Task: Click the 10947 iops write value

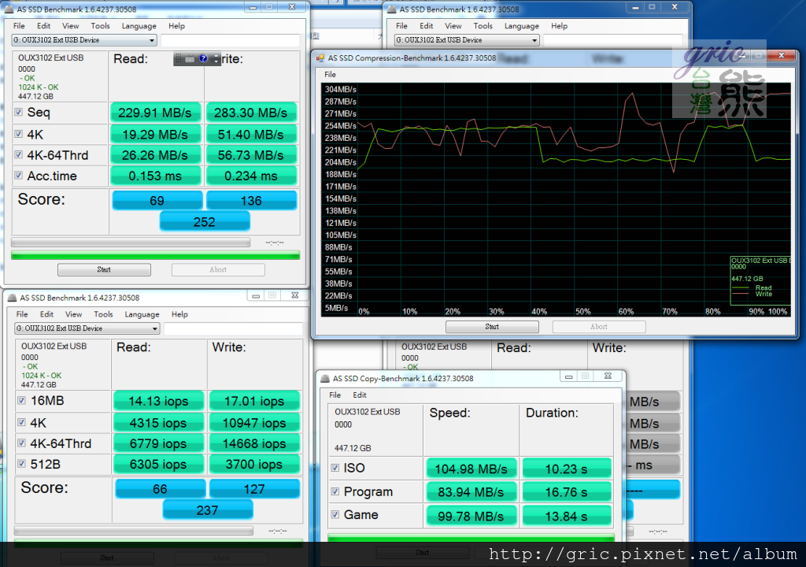Action: coord(254,423)
